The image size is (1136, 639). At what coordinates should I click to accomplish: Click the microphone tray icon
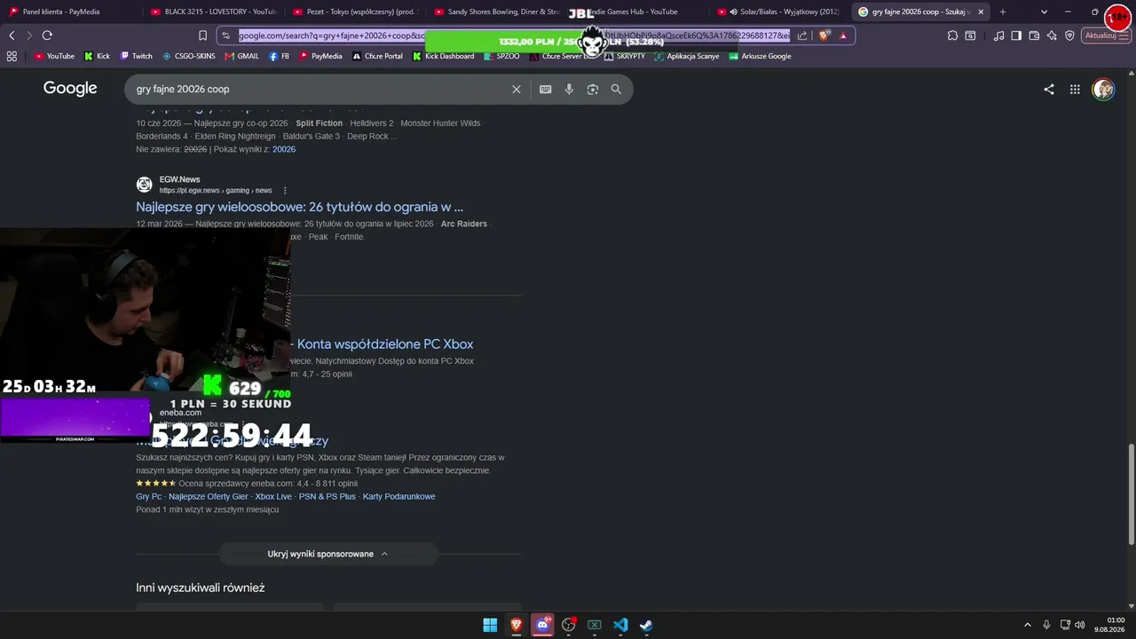tap(1046, 625)
